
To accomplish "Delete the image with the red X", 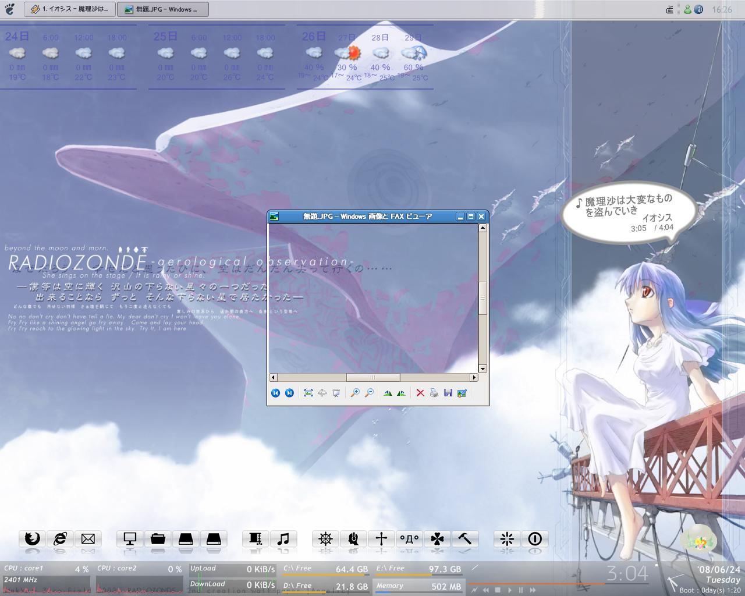I will pyautogui.click(x=420, y=393).
